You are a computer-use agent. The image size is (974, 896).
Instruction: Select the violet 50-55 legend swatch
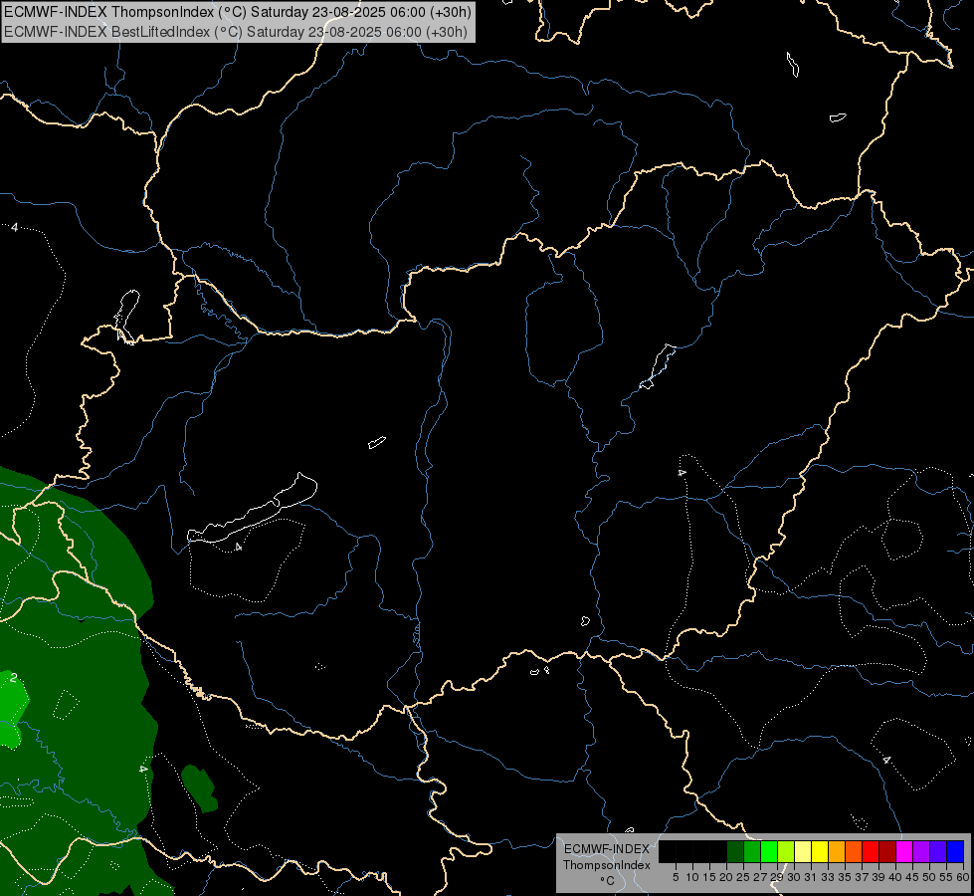tap(938, 852)
